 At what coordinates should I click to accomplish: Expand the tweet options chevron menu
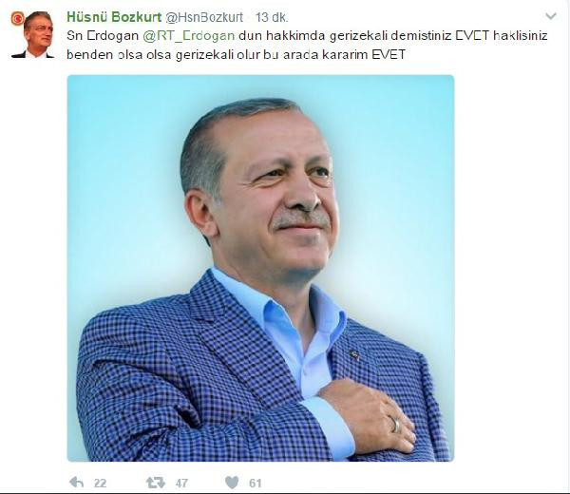coord(551,16)
